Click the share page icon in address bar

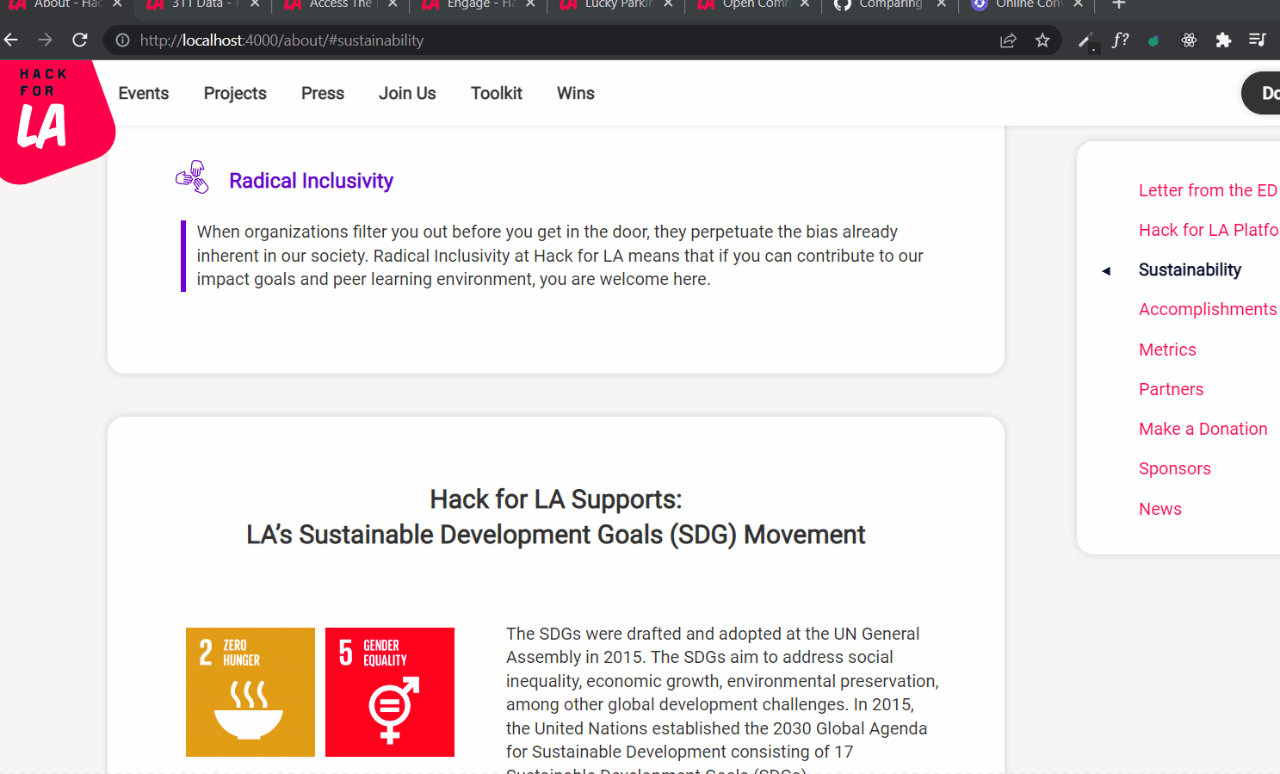[x=1008, y=40]
